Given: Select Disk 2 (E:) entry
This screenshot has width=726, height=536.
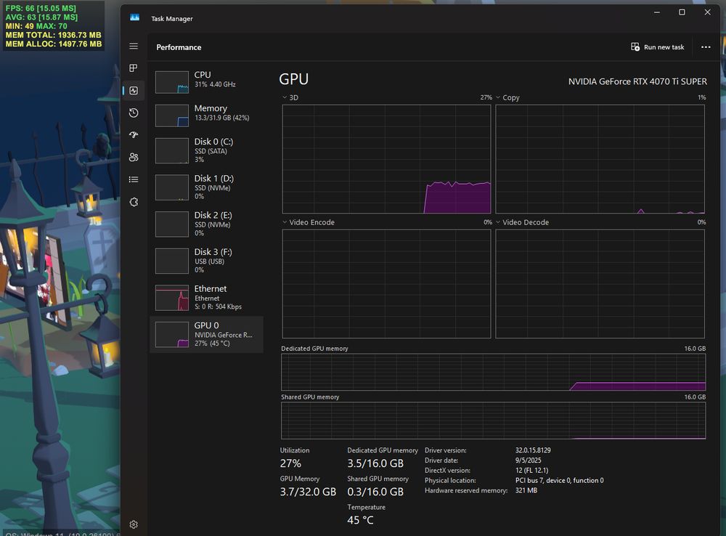Looking at the screenshot, I should tap(206, 224).
